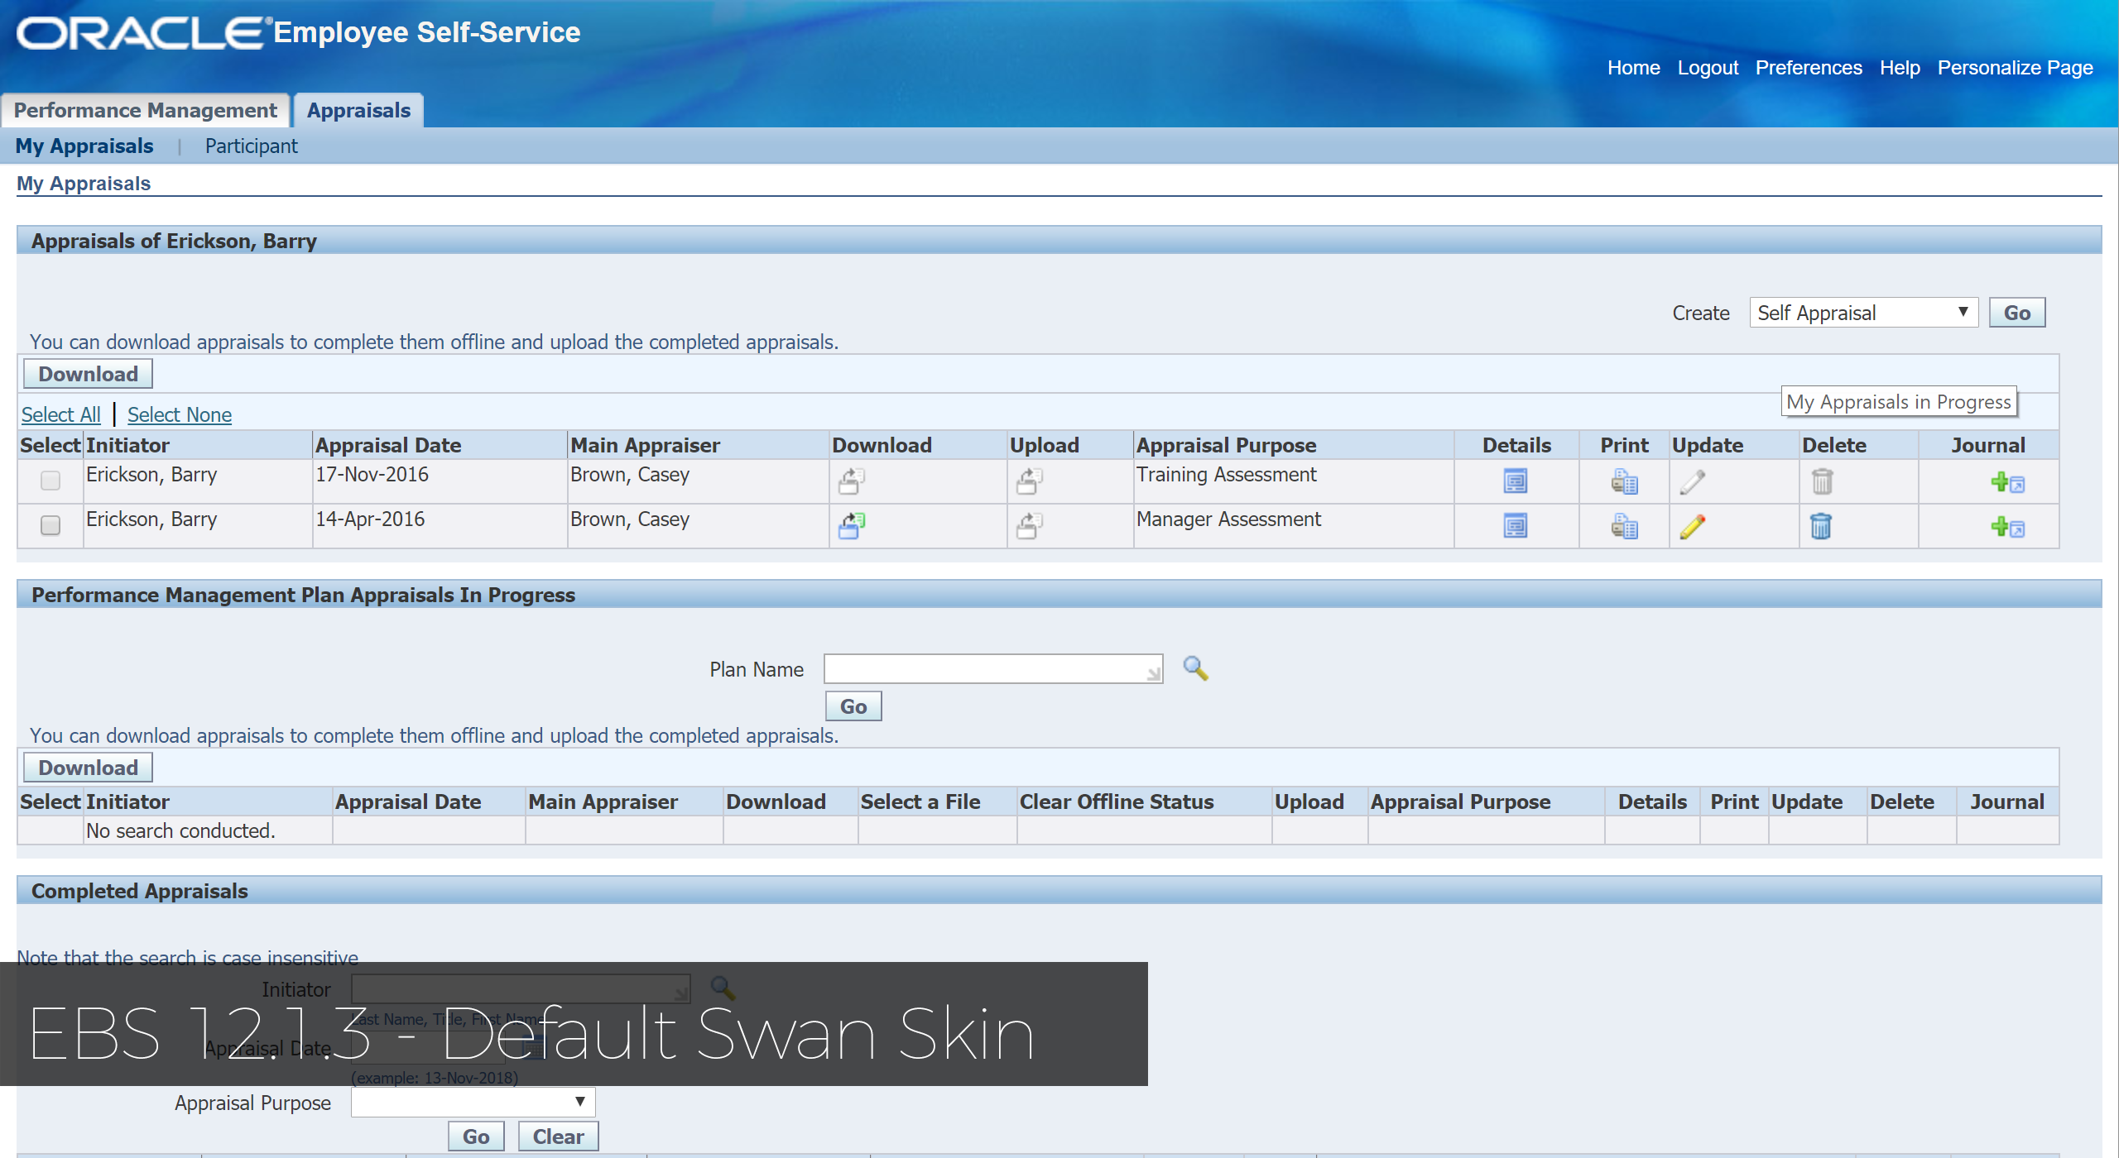Viewport: 2119px width, 1158px height.
Task: Open the Help link
Action: pos(1900,68)
